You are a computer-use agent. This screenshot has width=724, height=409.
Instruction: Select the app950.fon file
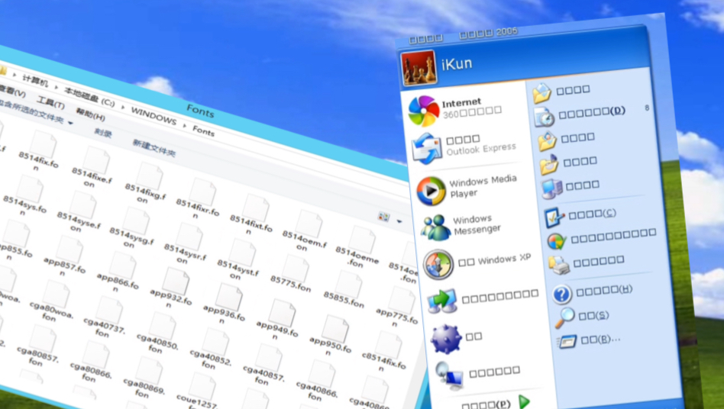tap(331, 337)
